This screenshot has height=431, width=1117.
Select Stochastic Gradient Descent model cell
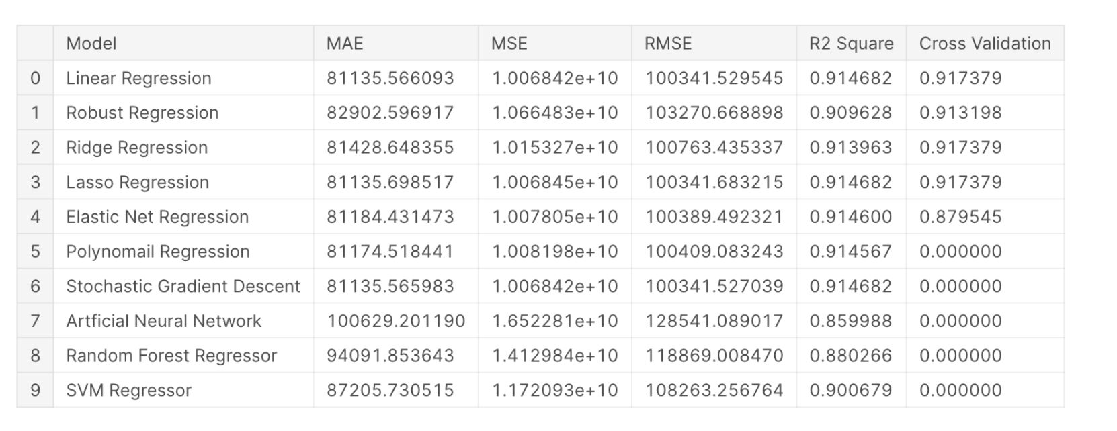(183, 287)
